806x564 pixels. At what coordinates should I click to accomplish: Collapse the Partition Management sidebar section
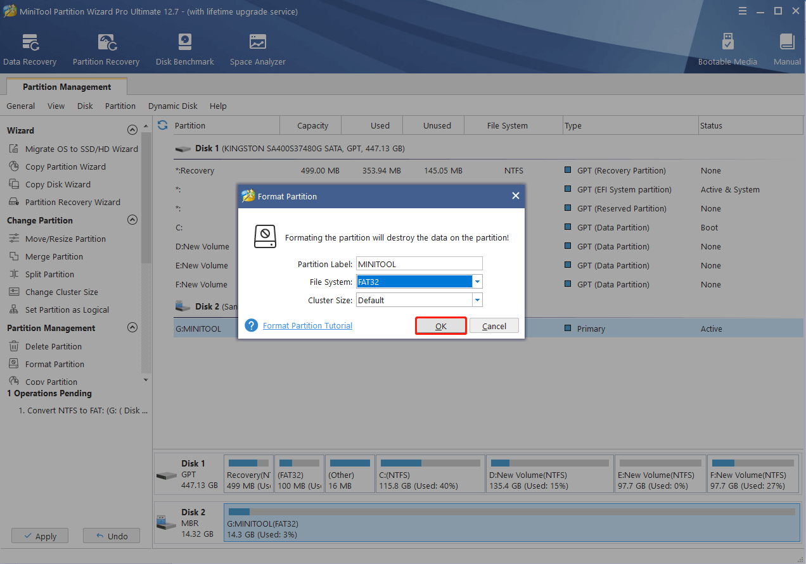click(x=132, y=327)
